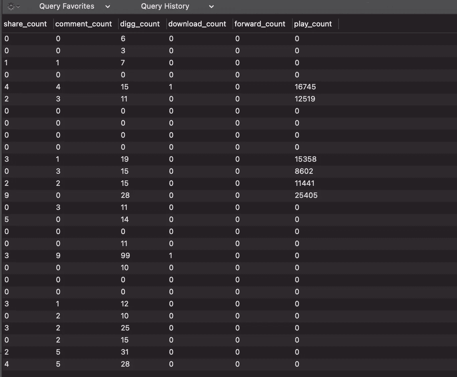Select the play_count column header
This screenshot has height=377, width=457.
coord(313,24)
